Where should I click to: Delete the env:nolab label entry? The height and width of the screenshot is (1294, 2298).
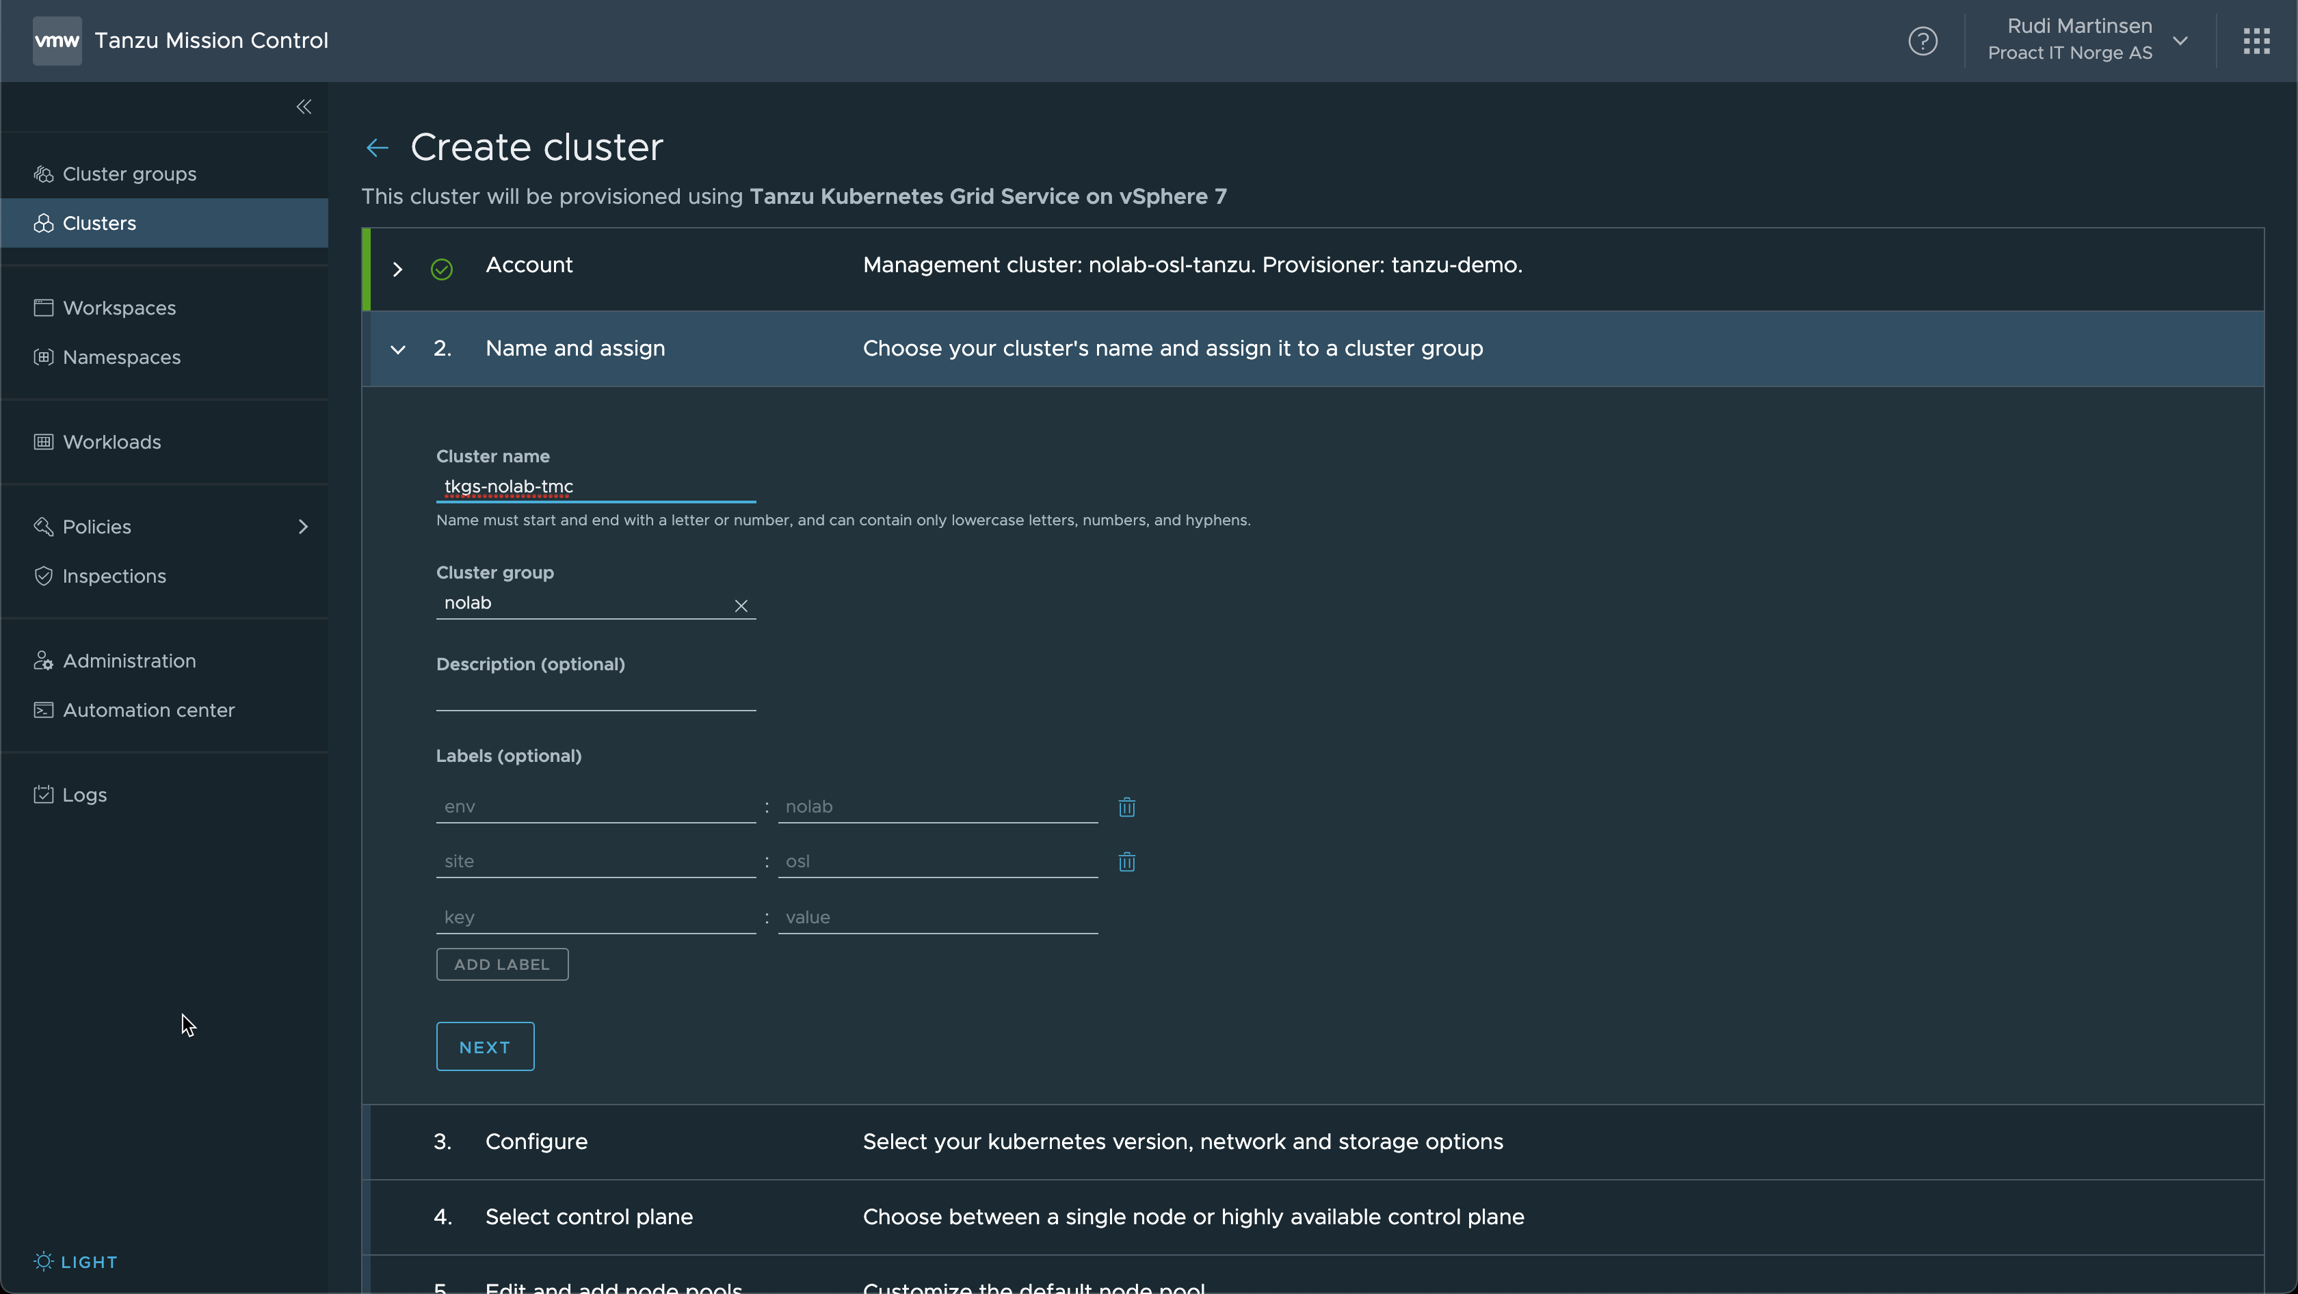(1127, 806)
